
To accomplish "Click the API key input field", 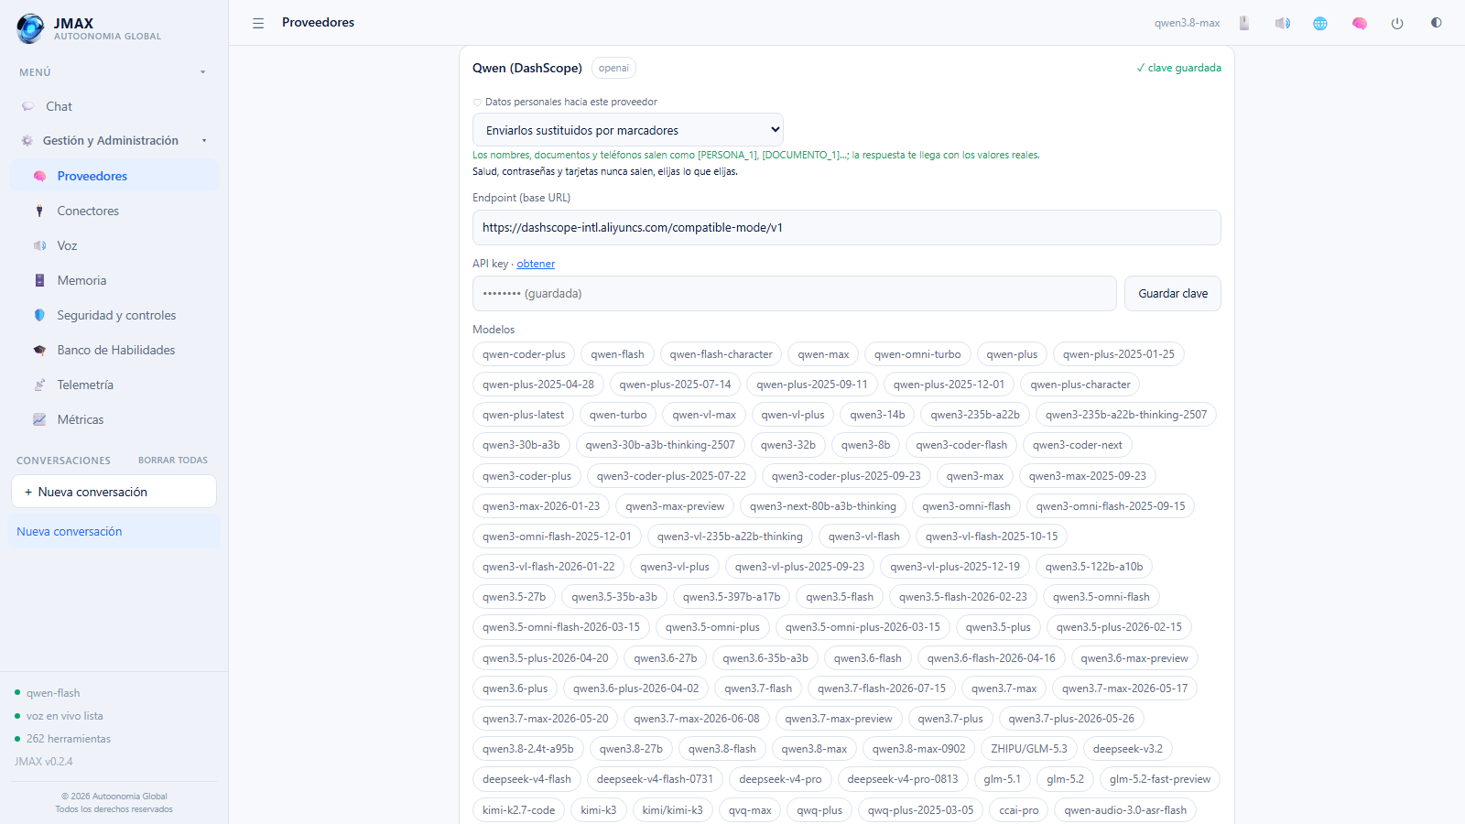I will (794, 294).
